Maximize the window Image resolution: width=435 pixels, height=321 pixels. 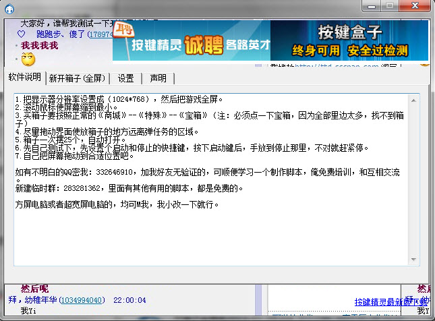click(x=390, y=6)
